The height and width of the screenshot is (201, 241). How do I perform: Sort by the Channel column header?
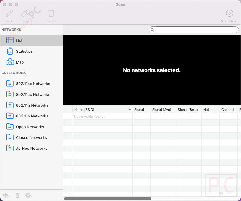[229, 110]
